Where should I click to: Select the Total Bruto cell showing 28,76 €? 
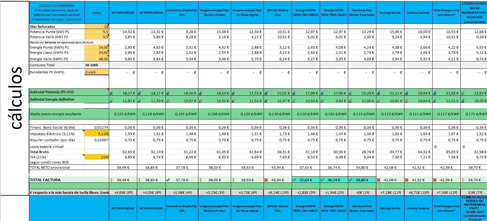362,152
